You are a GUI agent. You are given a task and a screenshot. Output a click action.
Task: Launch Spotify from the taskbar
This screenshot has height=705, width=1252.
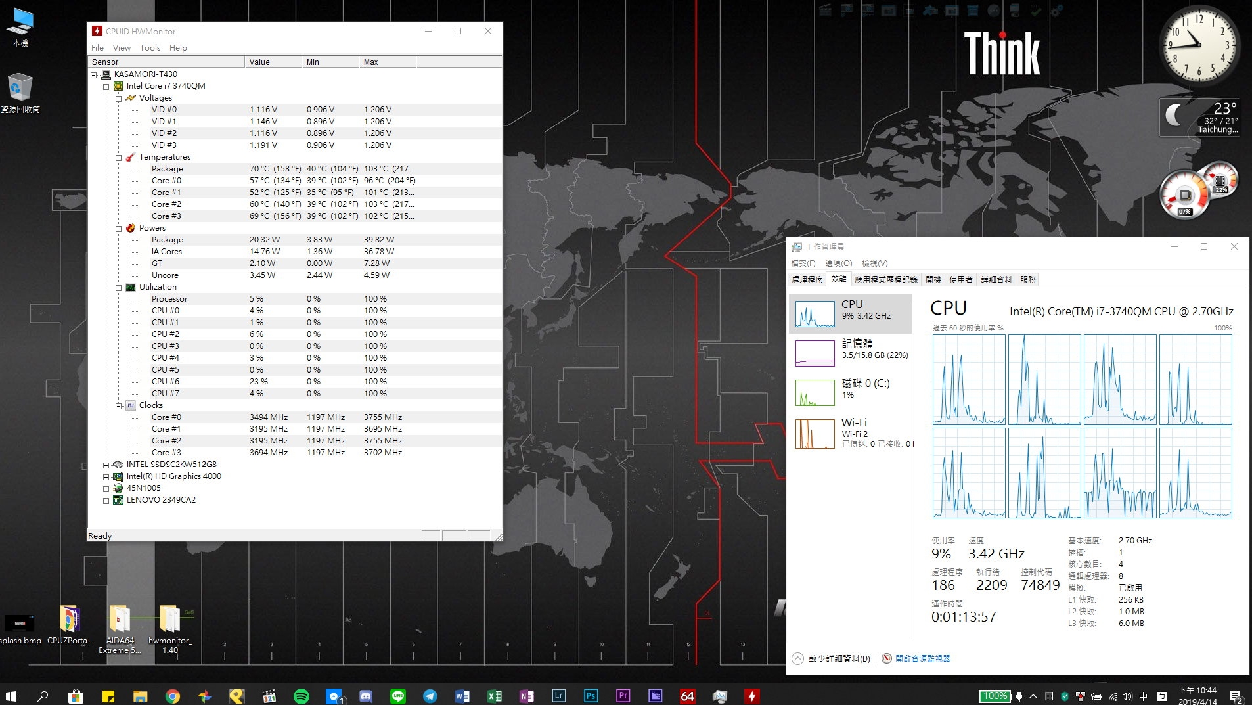(301, 696)
